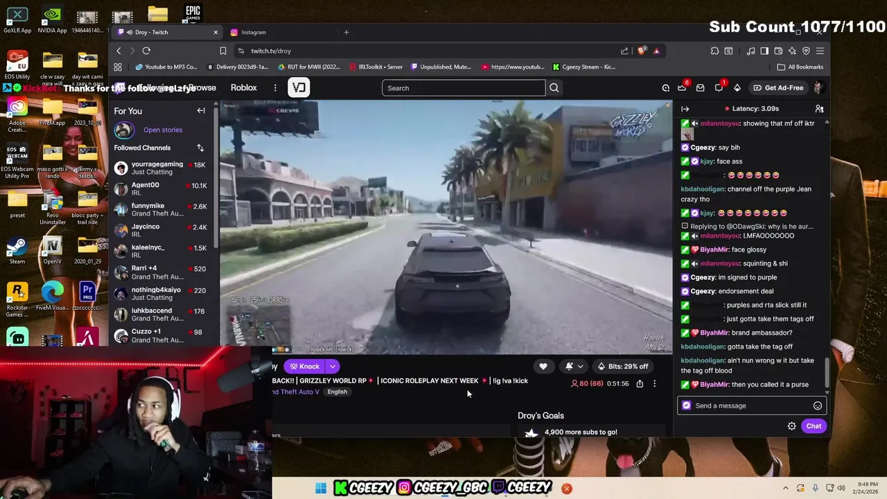Open stream more options three dots
This screenshot has height=499, width=887.
pyautogui.click(x=654, y=383)
